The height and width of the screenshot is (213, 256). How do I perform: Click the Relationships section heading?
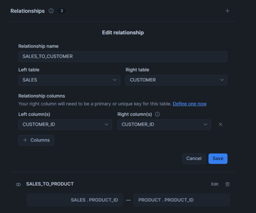pos(27,11)
